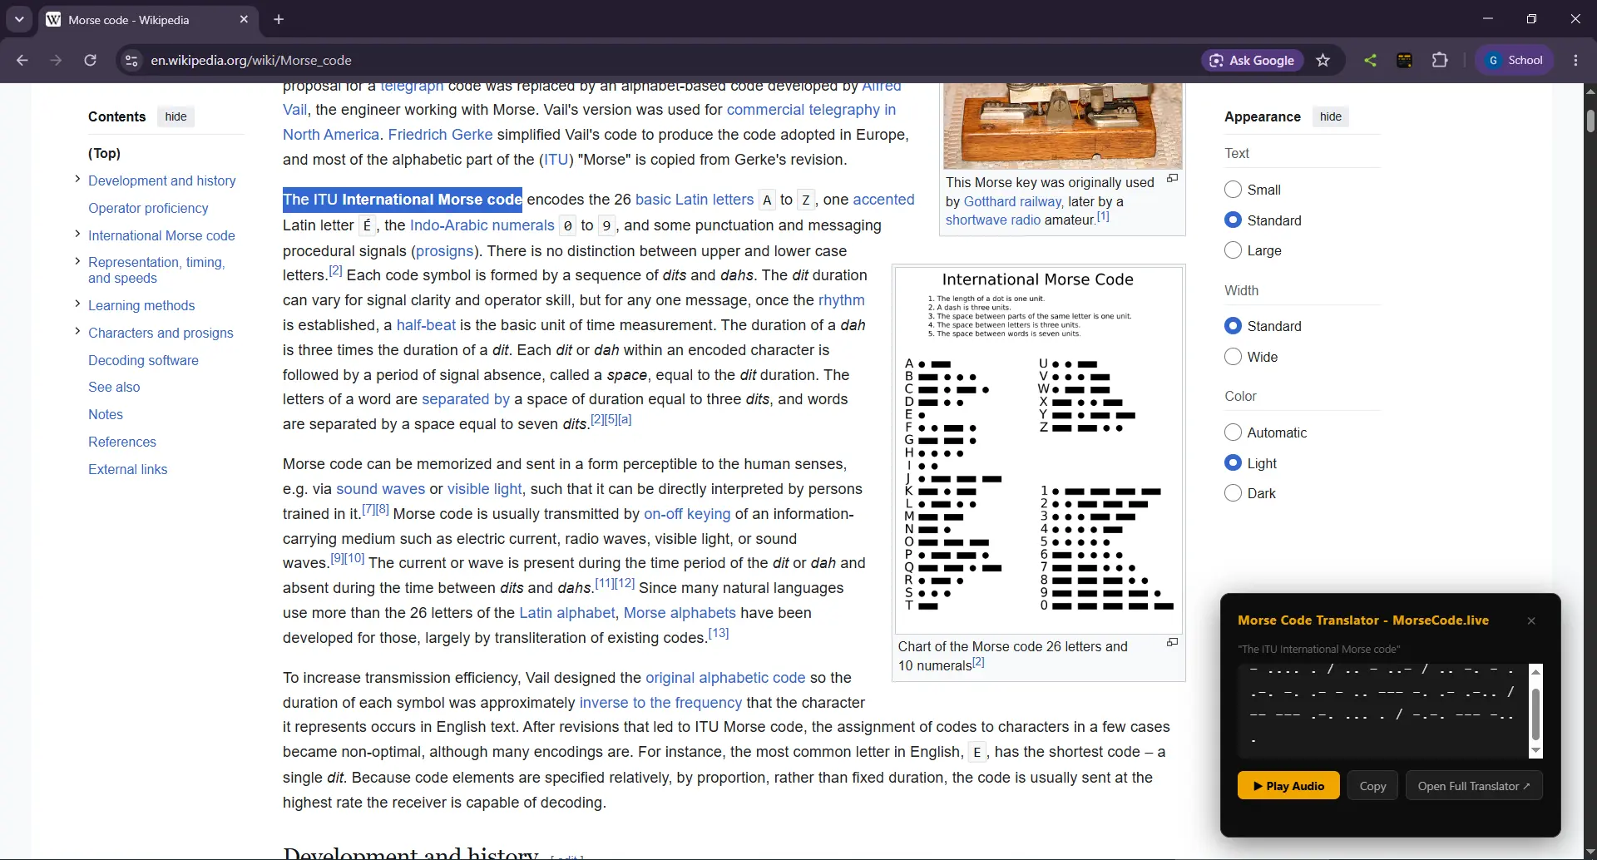Play audio of the Morse translation
The width and height of the screenshot is (1597, 860).
[x=1288, y=786]
